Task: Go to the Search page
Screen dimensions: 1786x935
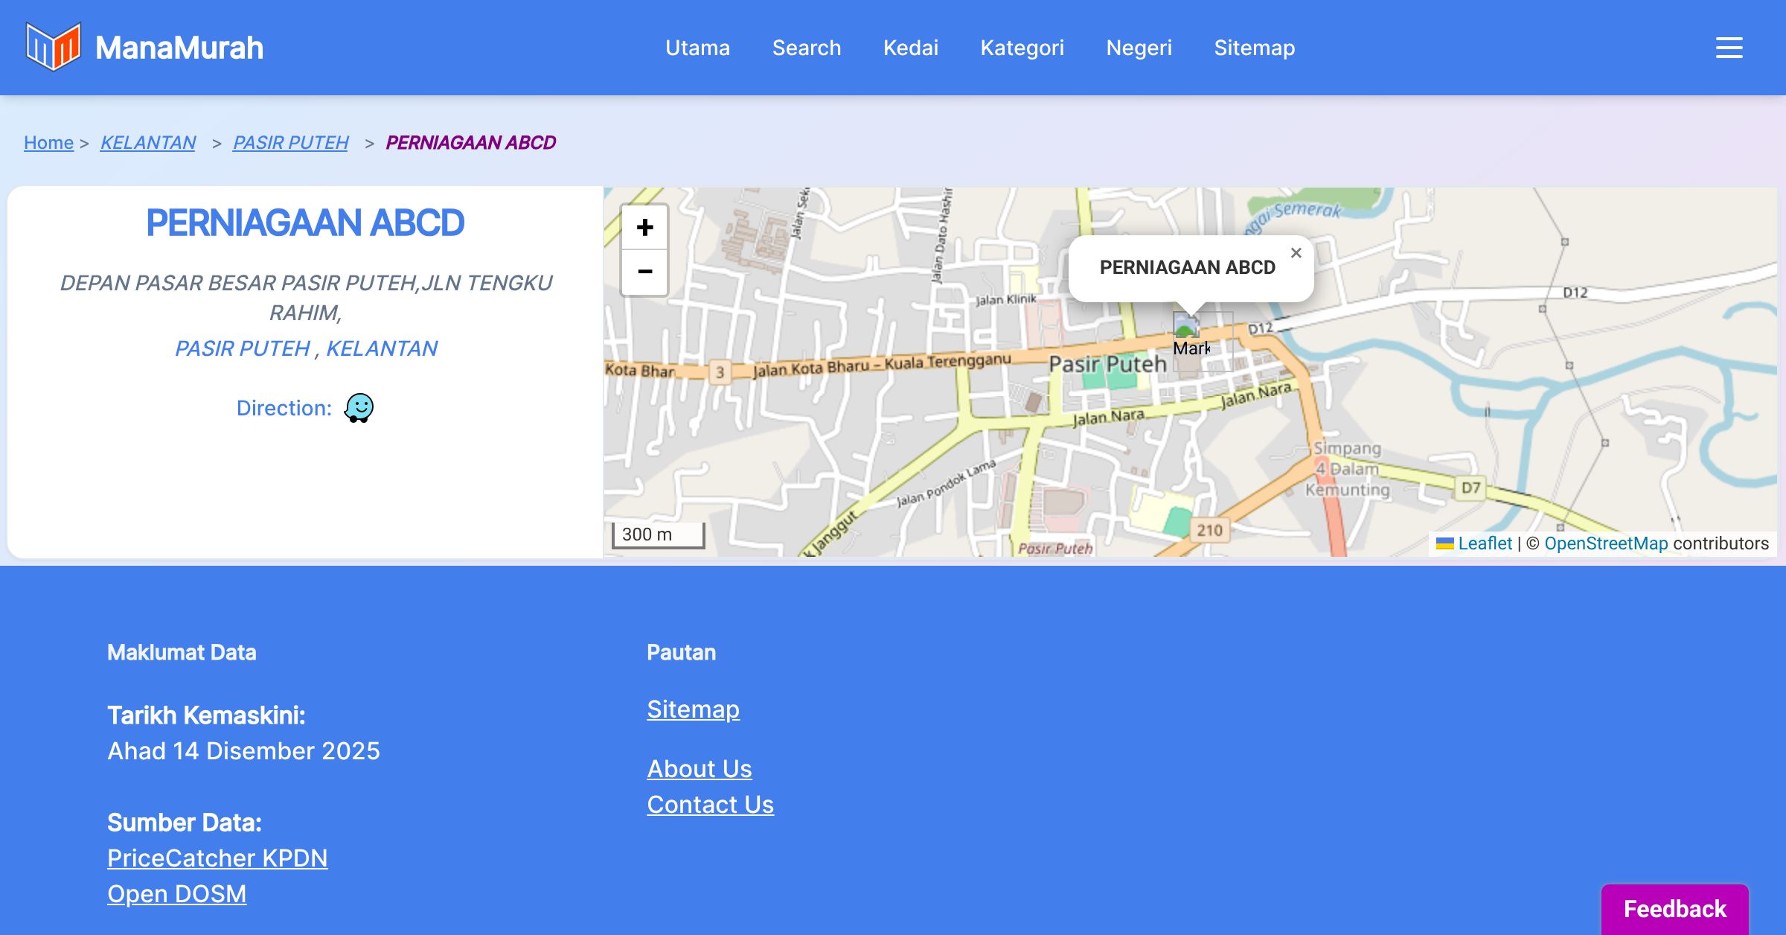Action: pos(806,48)
